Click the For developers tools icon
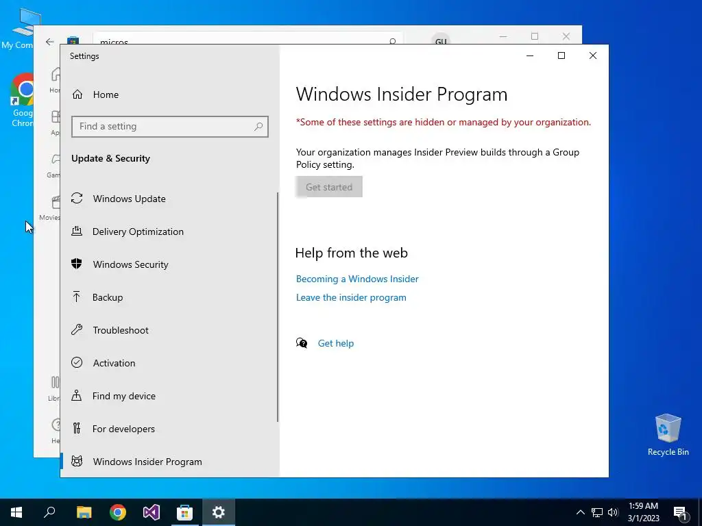Viewport: 702px width, 526px height. (77, 429)
